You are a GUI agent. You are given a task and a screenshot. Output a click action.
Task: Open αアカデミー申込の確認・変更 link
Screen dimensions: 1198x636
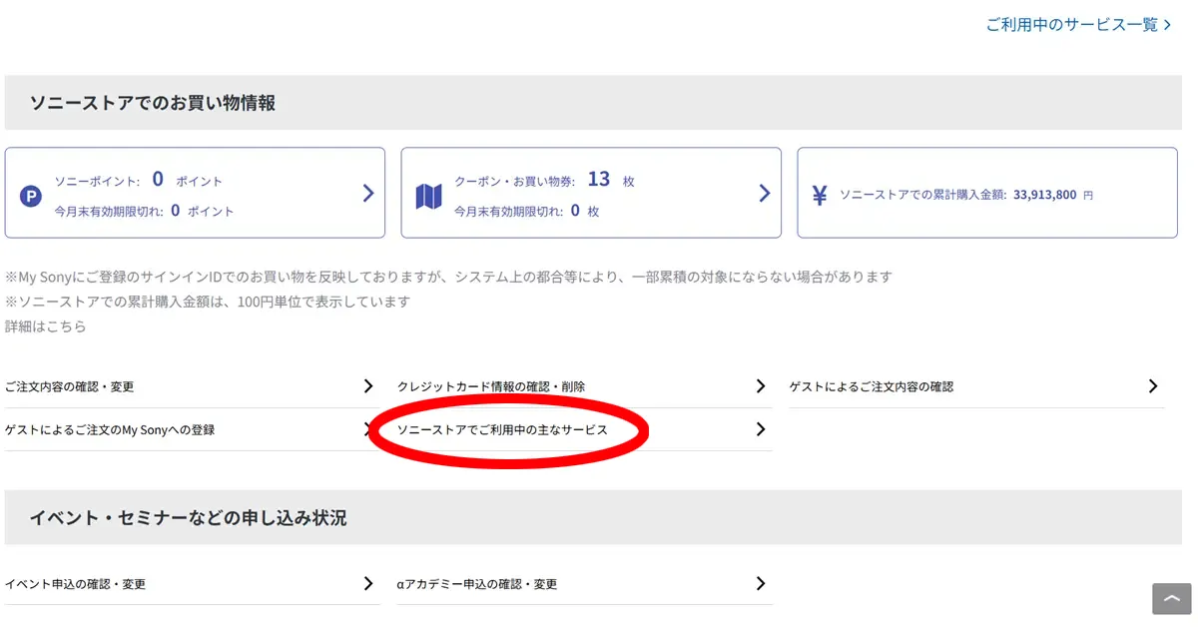point(477,584)
